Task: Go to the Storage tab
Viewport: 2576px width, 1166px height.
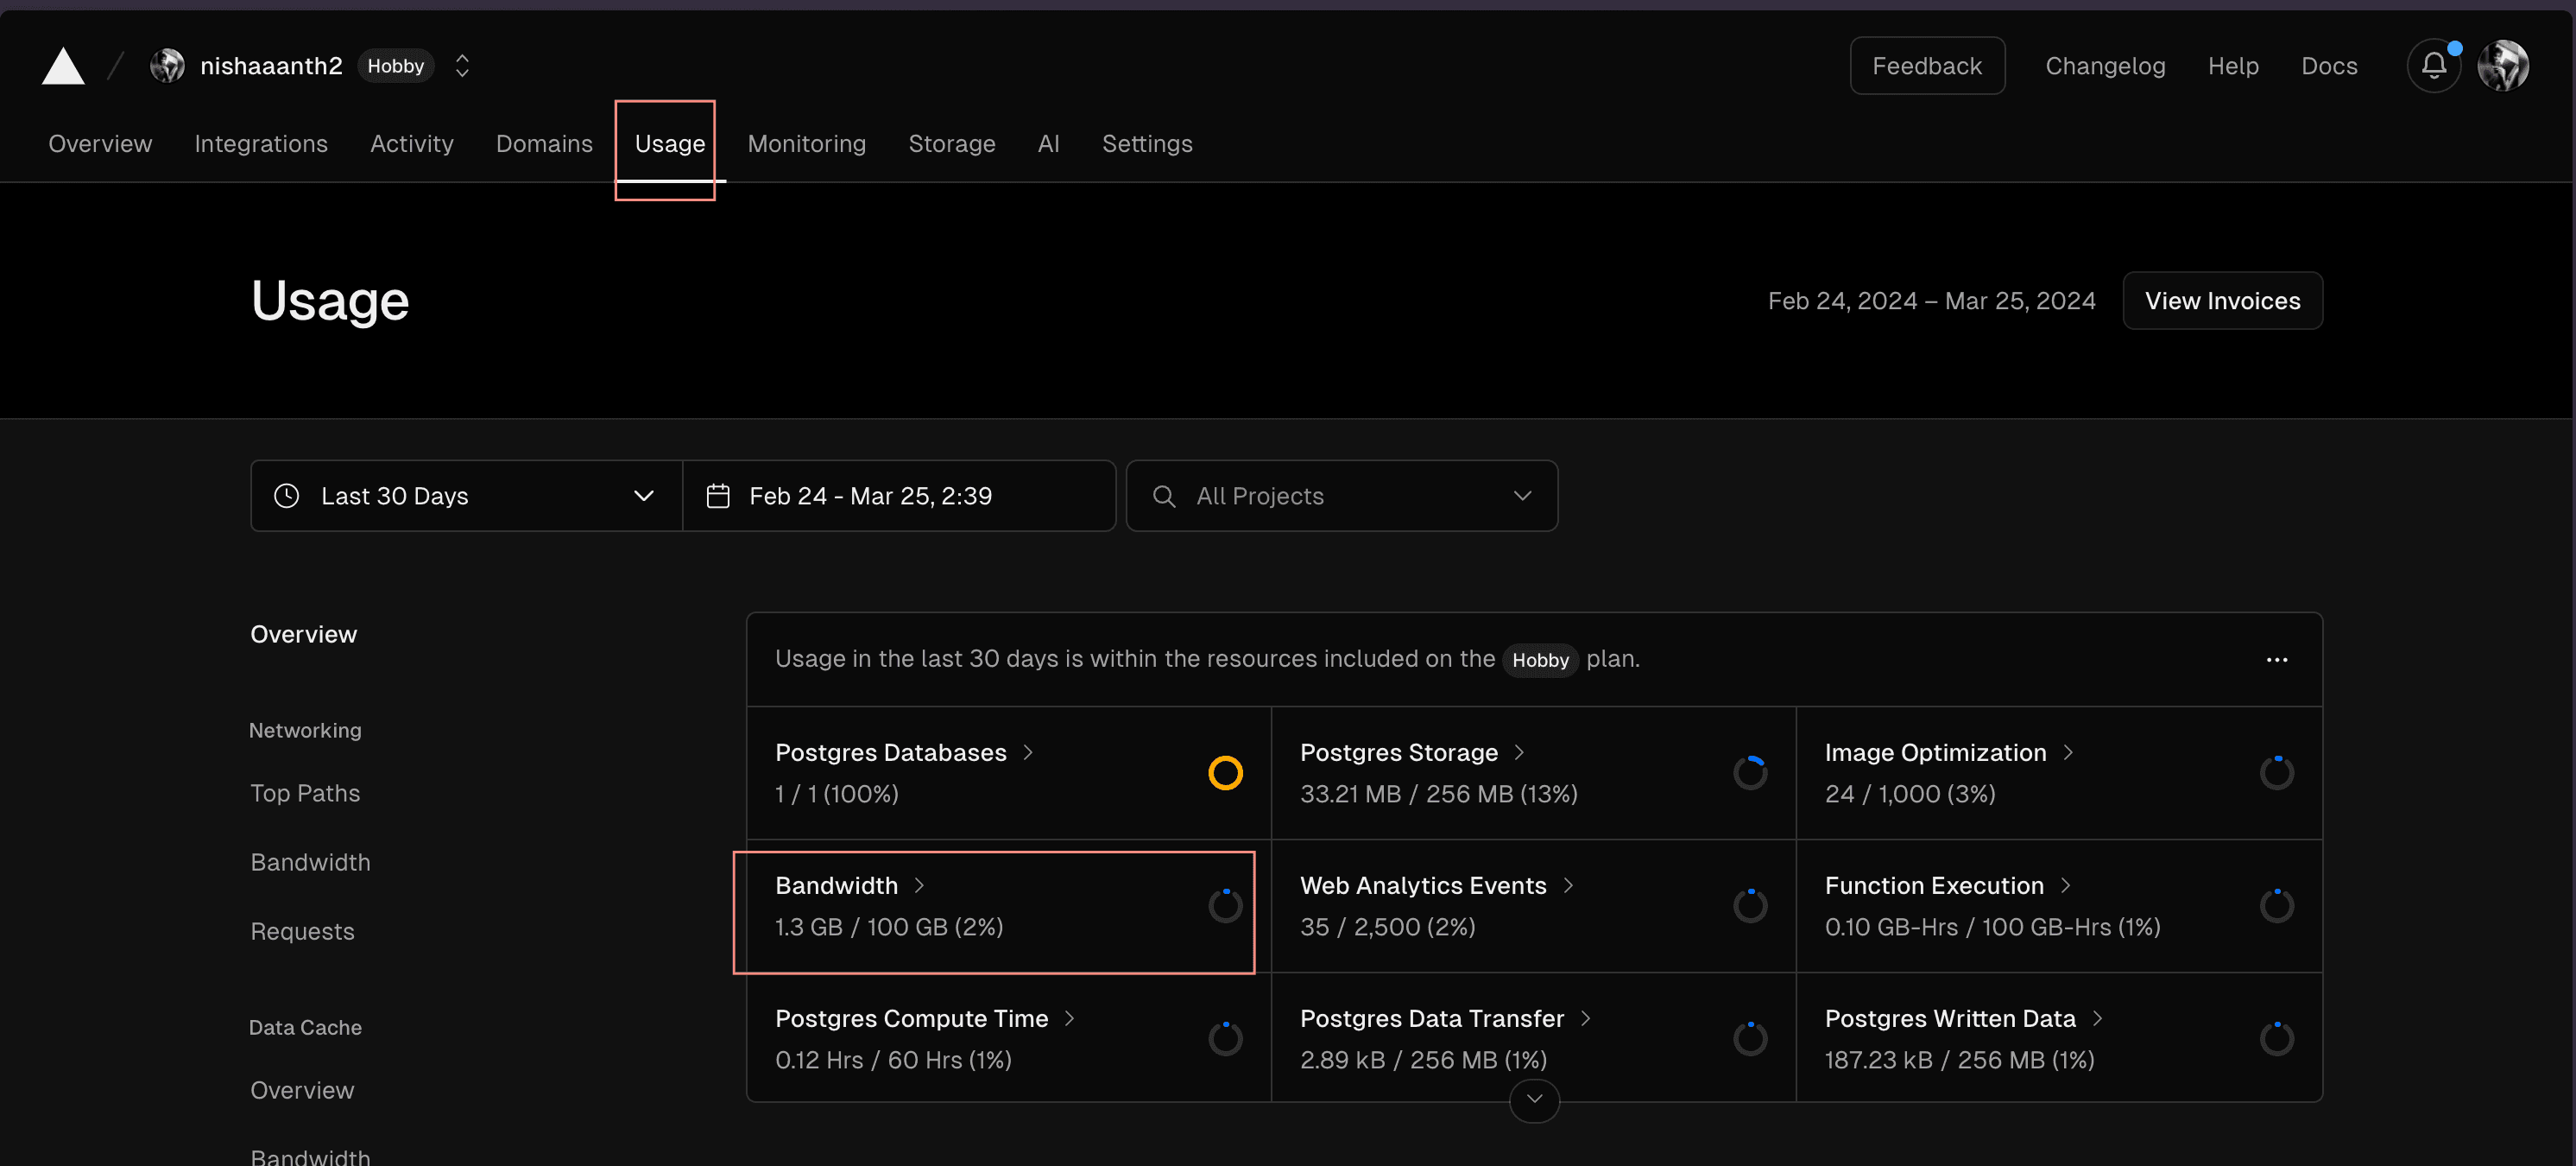Action: [951, 144]
